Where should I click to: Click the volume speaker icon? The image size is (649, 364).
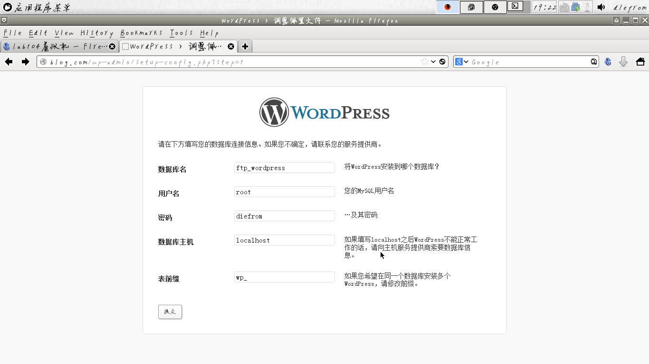(x=601, y=7)
